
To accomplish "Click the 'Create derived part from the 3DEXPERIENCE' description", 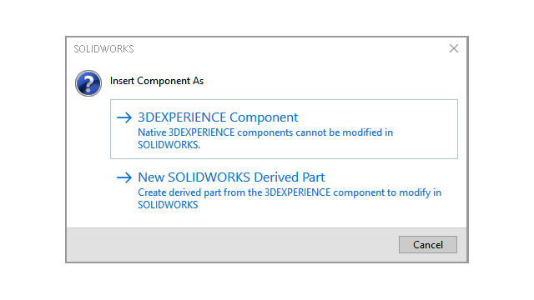I will coord(290,198).
